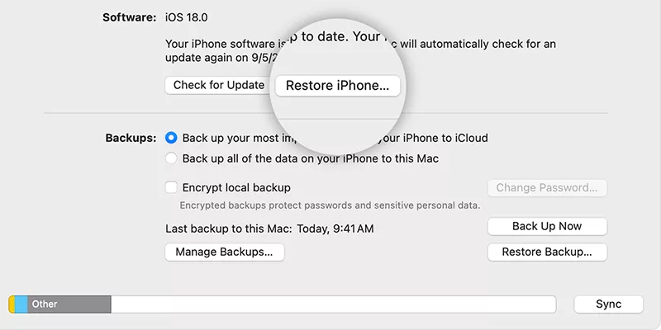Click the yellow segment of the storage bar
The image size is (661, 330).
(x=12, y=304)
